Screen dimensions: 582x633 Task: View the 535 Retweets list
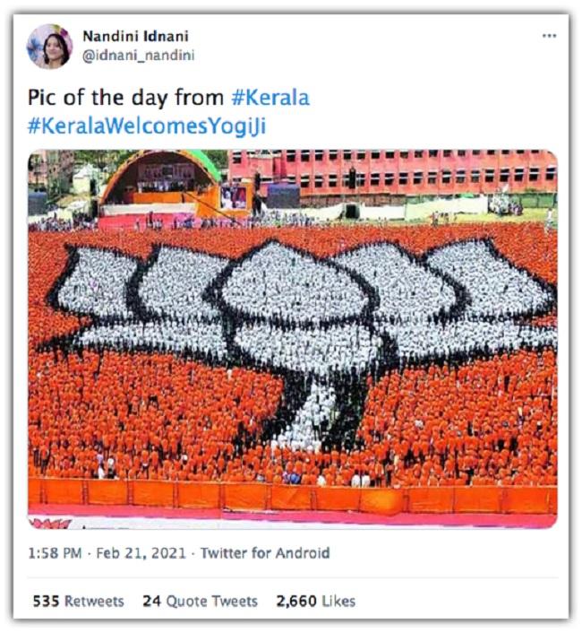point(78,601)
